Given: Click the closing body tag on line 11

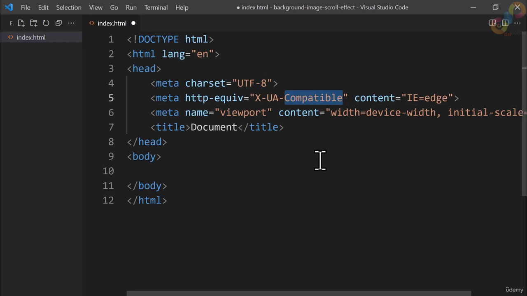Looking at the screenshot, I should coord(147,186).
